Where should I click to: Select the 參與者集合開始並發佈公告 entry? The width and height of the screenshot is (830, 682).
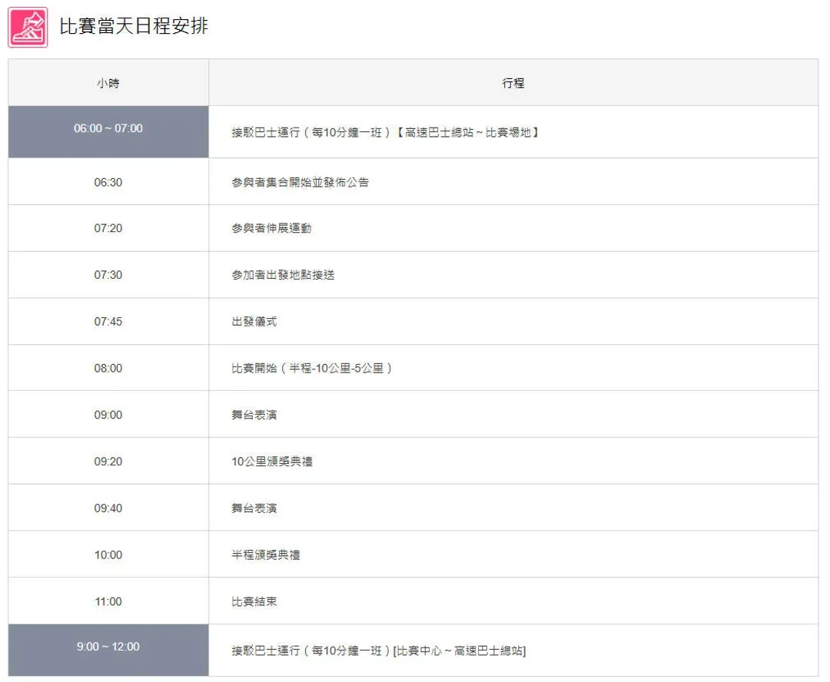click(x=300, y=182)
